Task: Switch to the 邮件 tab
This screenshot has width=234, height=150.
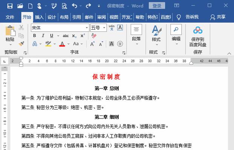Action: [89, 17]
